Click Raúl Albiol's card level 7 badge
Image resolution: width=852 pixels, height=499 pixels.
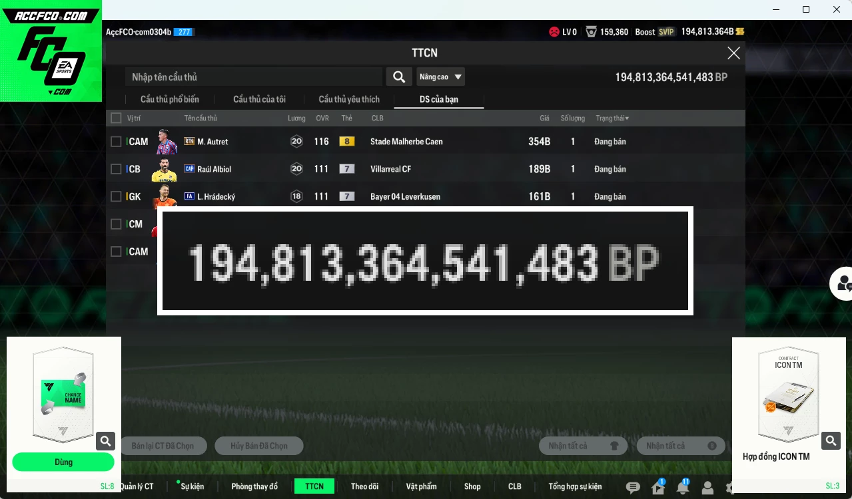346,169
